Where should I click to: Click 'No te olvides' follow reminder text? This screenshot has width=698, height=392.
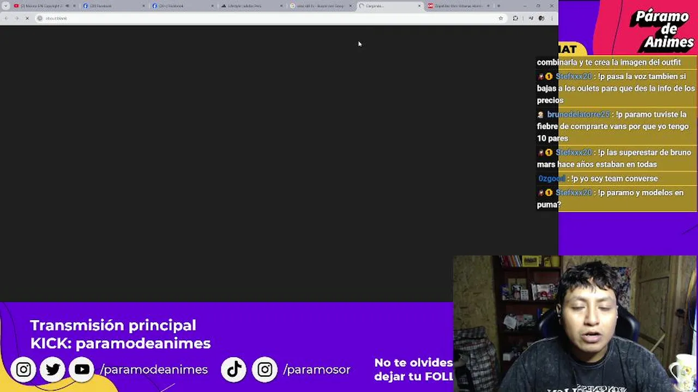[413, 370]
